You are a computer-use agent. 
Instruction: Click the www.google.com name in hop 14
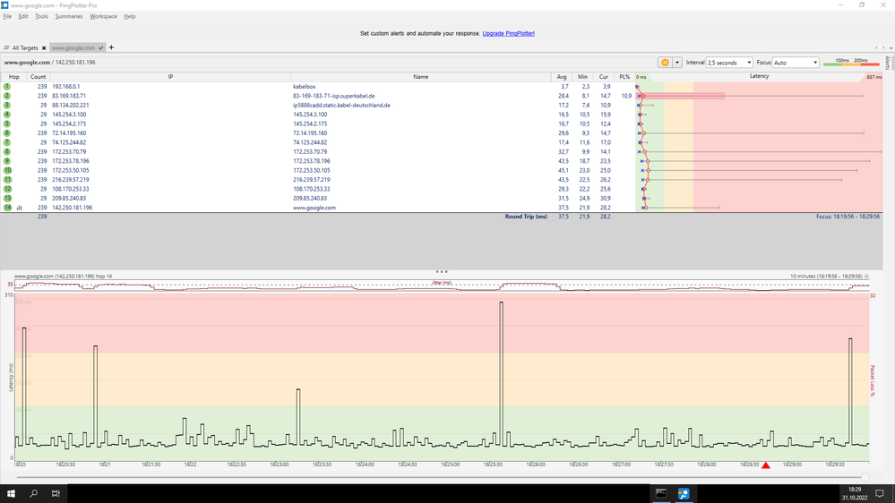[314, 208]
